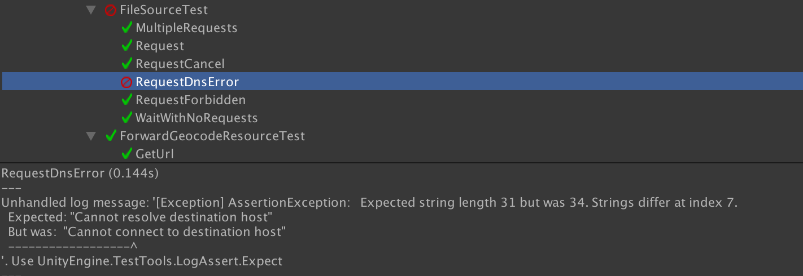Click the green checkmark beside ForwardGeocodeResourceTest
Image resolution: width=803 pixels, height=276 pixels.
(x=111, y=136)
